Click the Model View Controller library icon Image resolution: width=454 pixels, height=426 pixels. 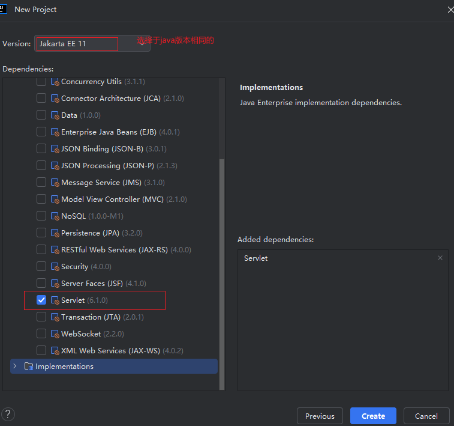[55, 199]
